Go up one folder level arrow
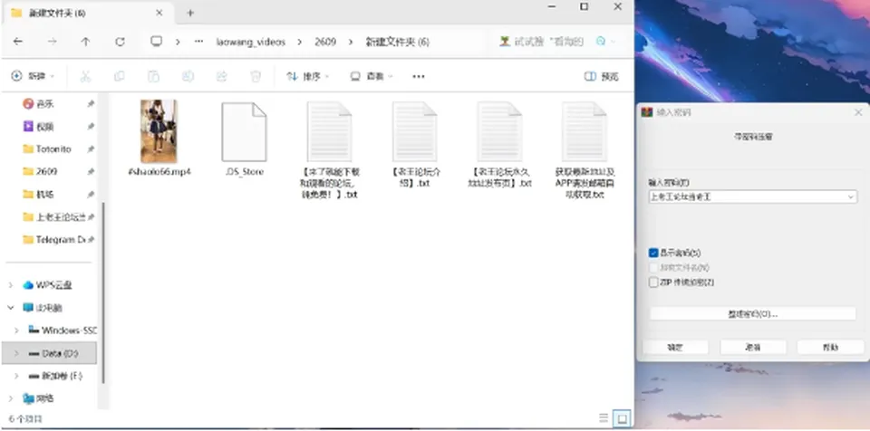870x431 pixels. [x=85, y=42]
